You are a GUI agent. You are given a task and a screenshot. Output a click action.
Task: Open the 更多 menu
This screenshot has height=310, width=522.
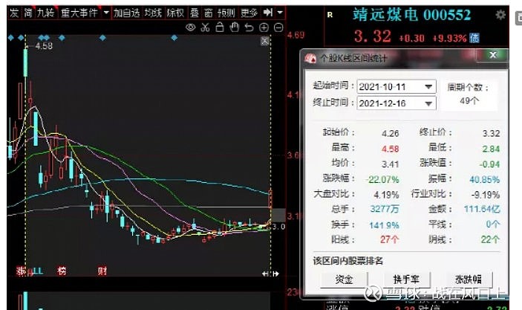coord(249,13)
